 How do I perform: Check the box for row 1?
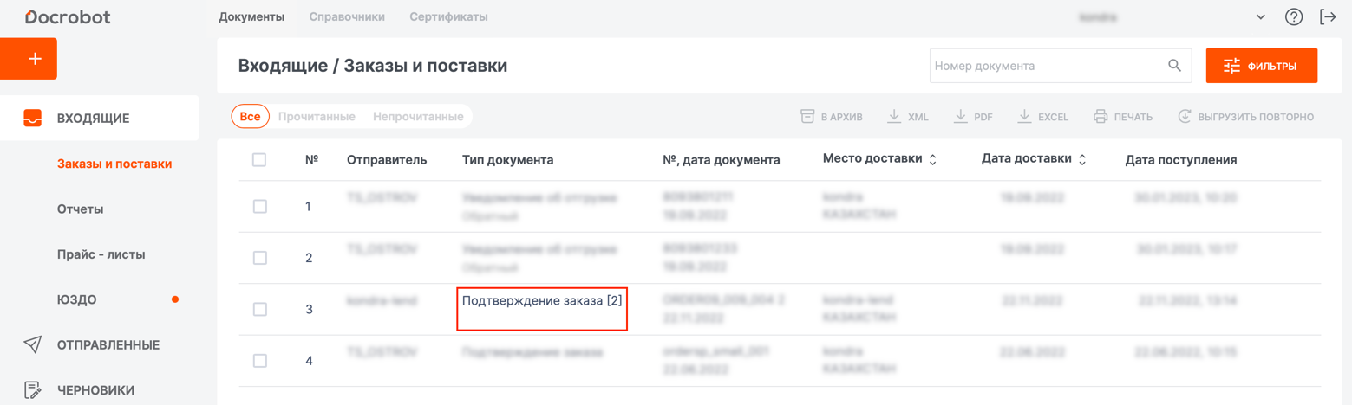coord(259,207)
